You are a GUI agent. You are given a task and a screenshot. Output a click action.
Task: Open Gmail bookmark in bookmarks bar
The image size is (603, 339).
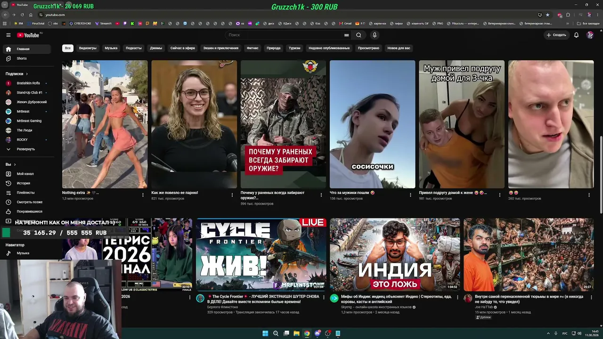[346, 24]
